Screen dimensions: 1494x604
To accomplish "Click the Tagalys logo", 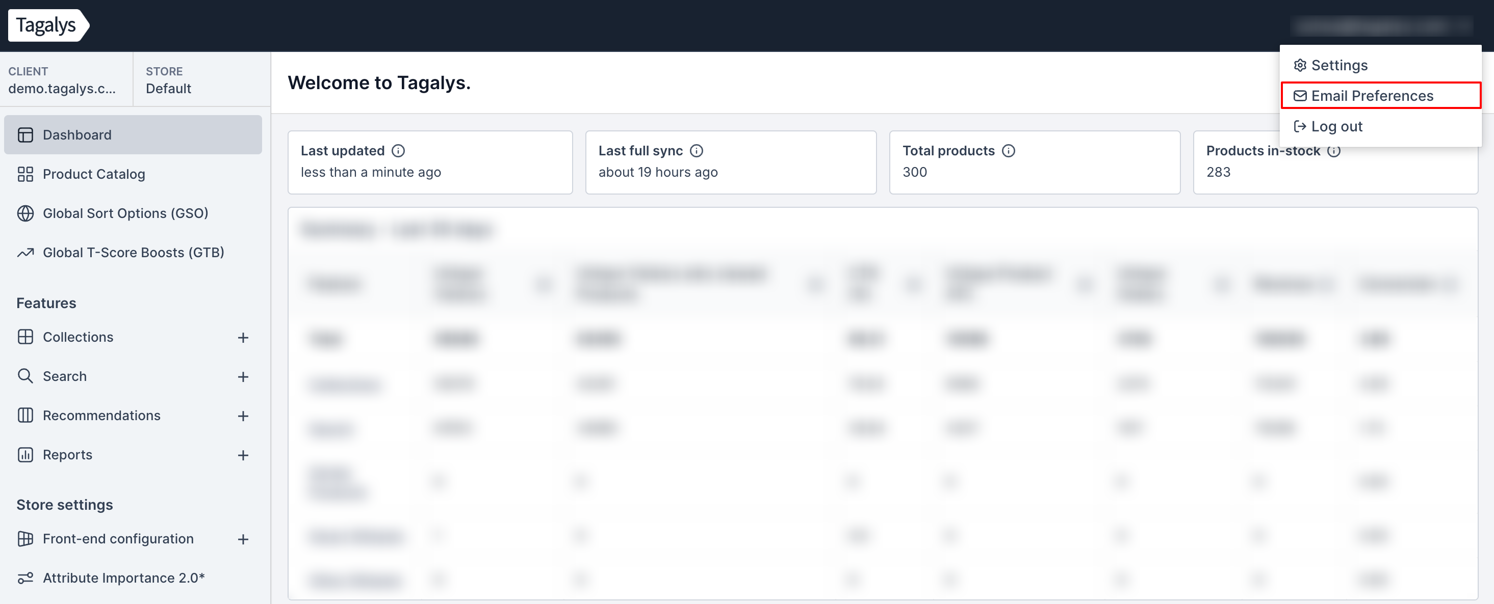I will tap(48, 25).
